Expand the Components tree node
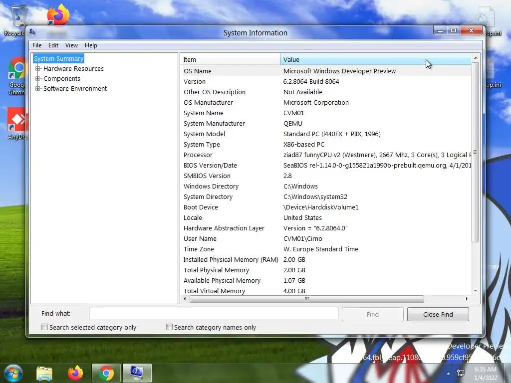The image size is (511, 383). pos(38,78)
